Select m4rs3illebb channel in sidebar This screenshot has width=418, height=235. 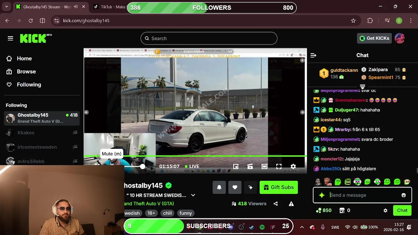pyautogui.click(x=42, y=161)
